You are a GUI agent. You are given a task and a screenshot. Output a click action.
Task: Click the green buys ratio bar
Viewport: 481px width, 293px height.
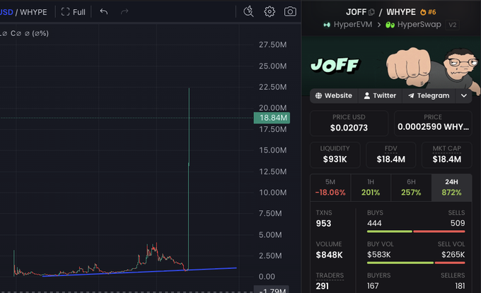390,232
